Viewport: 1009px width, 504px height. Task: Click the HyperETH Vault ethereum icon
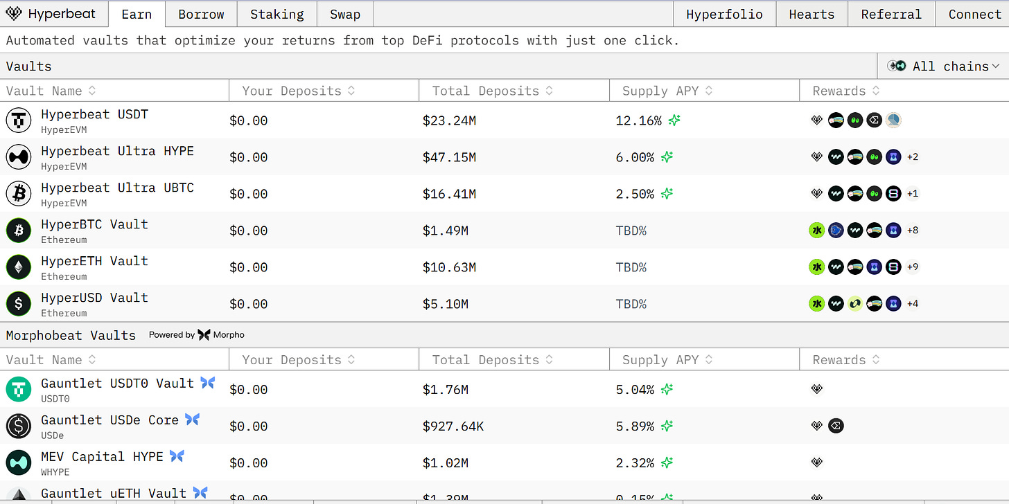(x=19, y=267)
